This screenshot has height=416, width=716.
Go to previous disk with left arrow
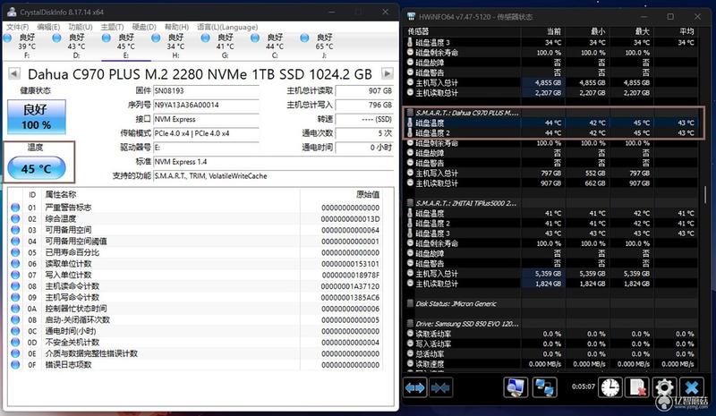pyautogui.click(x=14, y=73)
